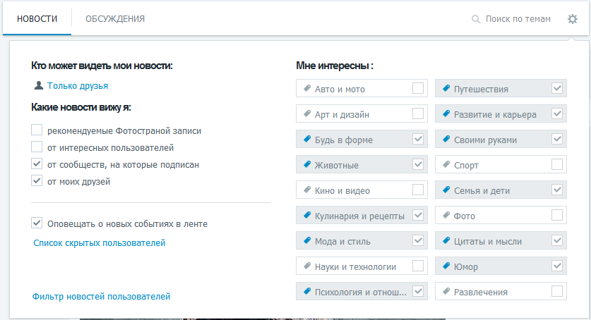The height and width of the screenshot is (320, 591).
Task: Click the tag icon beside Животные
Action: tap(307, 164)
